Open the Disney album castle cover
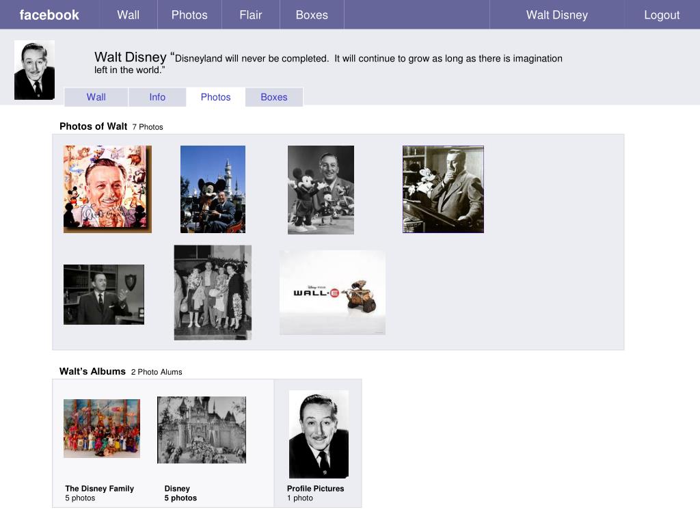Image resolution: width=700 pixels, height=525 pixels. [x=202, y=430]
